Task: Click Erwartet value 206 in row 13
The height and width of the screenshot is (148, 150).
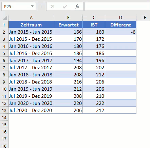Action: point(68,110)
